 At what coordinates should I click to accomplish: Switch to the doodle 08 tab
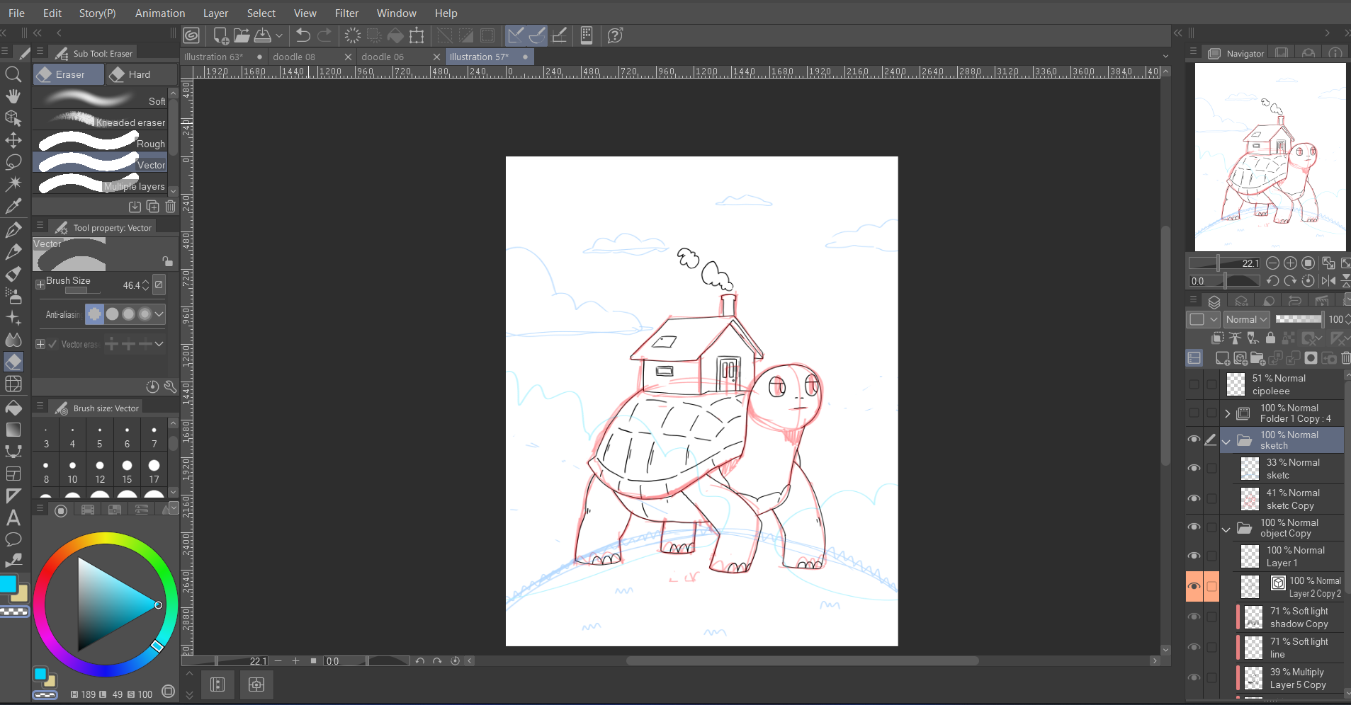(x=294, y=57)
